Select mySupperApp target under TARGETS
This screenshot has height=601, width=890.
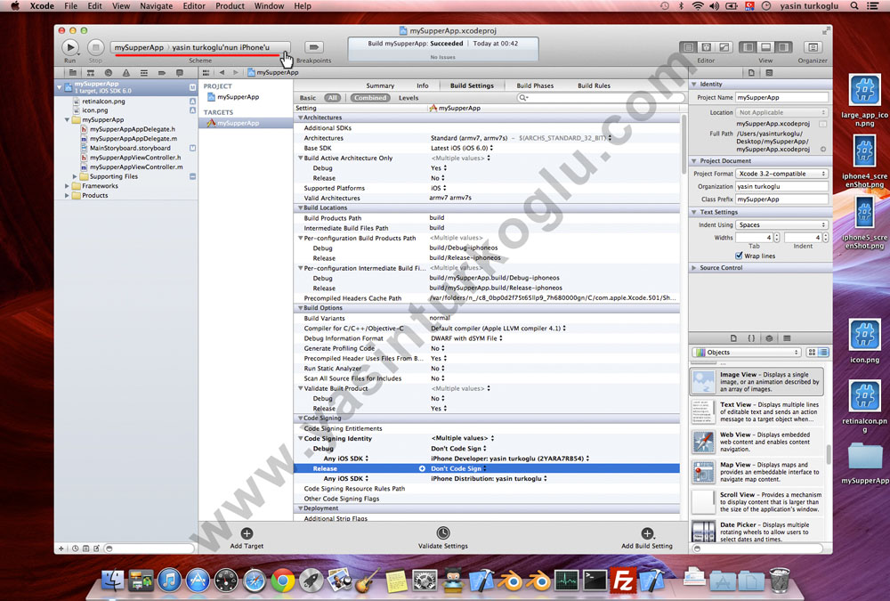(238, 123)
